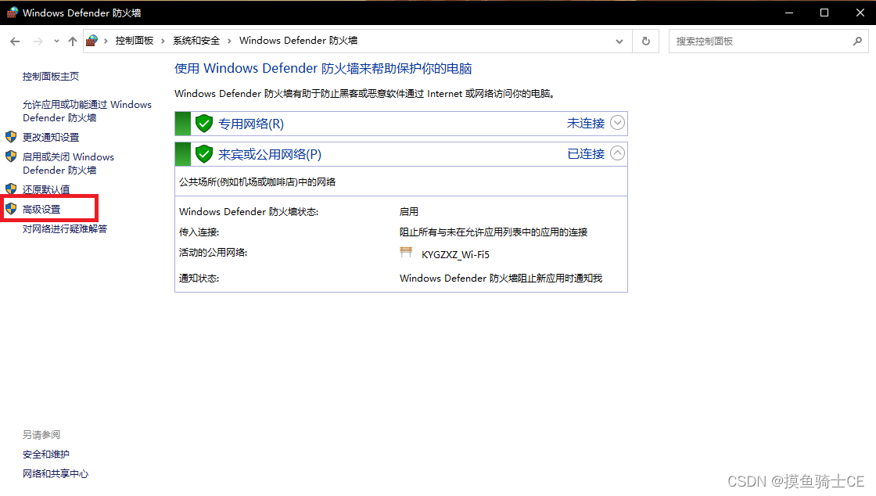Click 传入连接: label
This screenshot has width=876, height=496.
click(x=199, y=232)
